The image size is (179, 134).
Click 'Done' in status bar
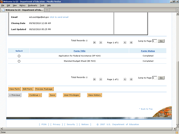[3, 132]
